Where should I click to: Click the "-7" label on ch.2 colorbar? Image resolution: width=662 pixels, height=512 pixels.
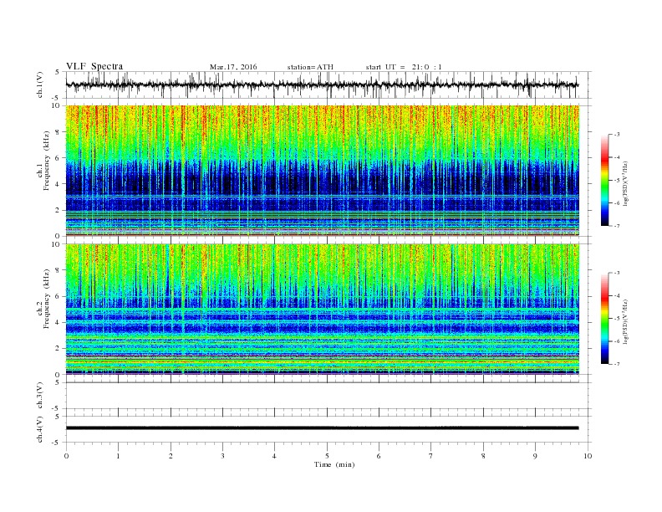coord(616,364)
